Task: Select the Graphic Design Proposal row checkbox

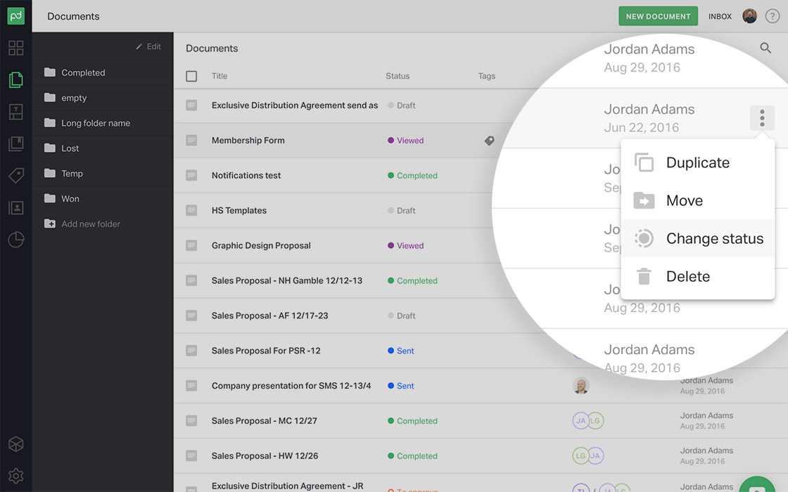Action: point(191,245)
